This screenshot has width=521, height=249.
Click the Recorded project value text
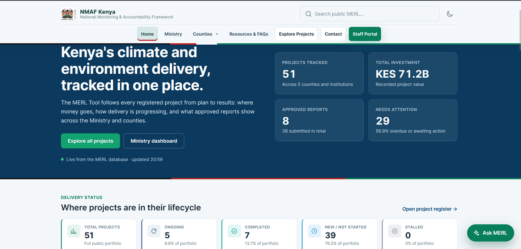[400, 84]
